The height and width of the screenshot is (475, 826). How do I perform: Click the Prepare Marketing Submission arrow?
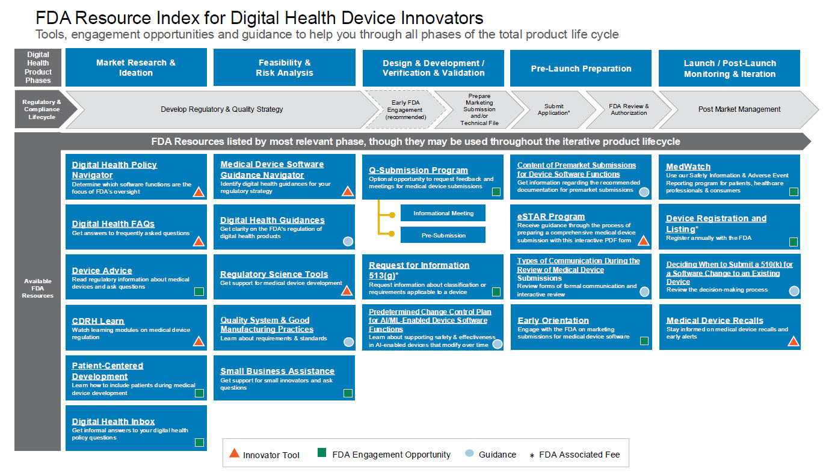point(479,109)
